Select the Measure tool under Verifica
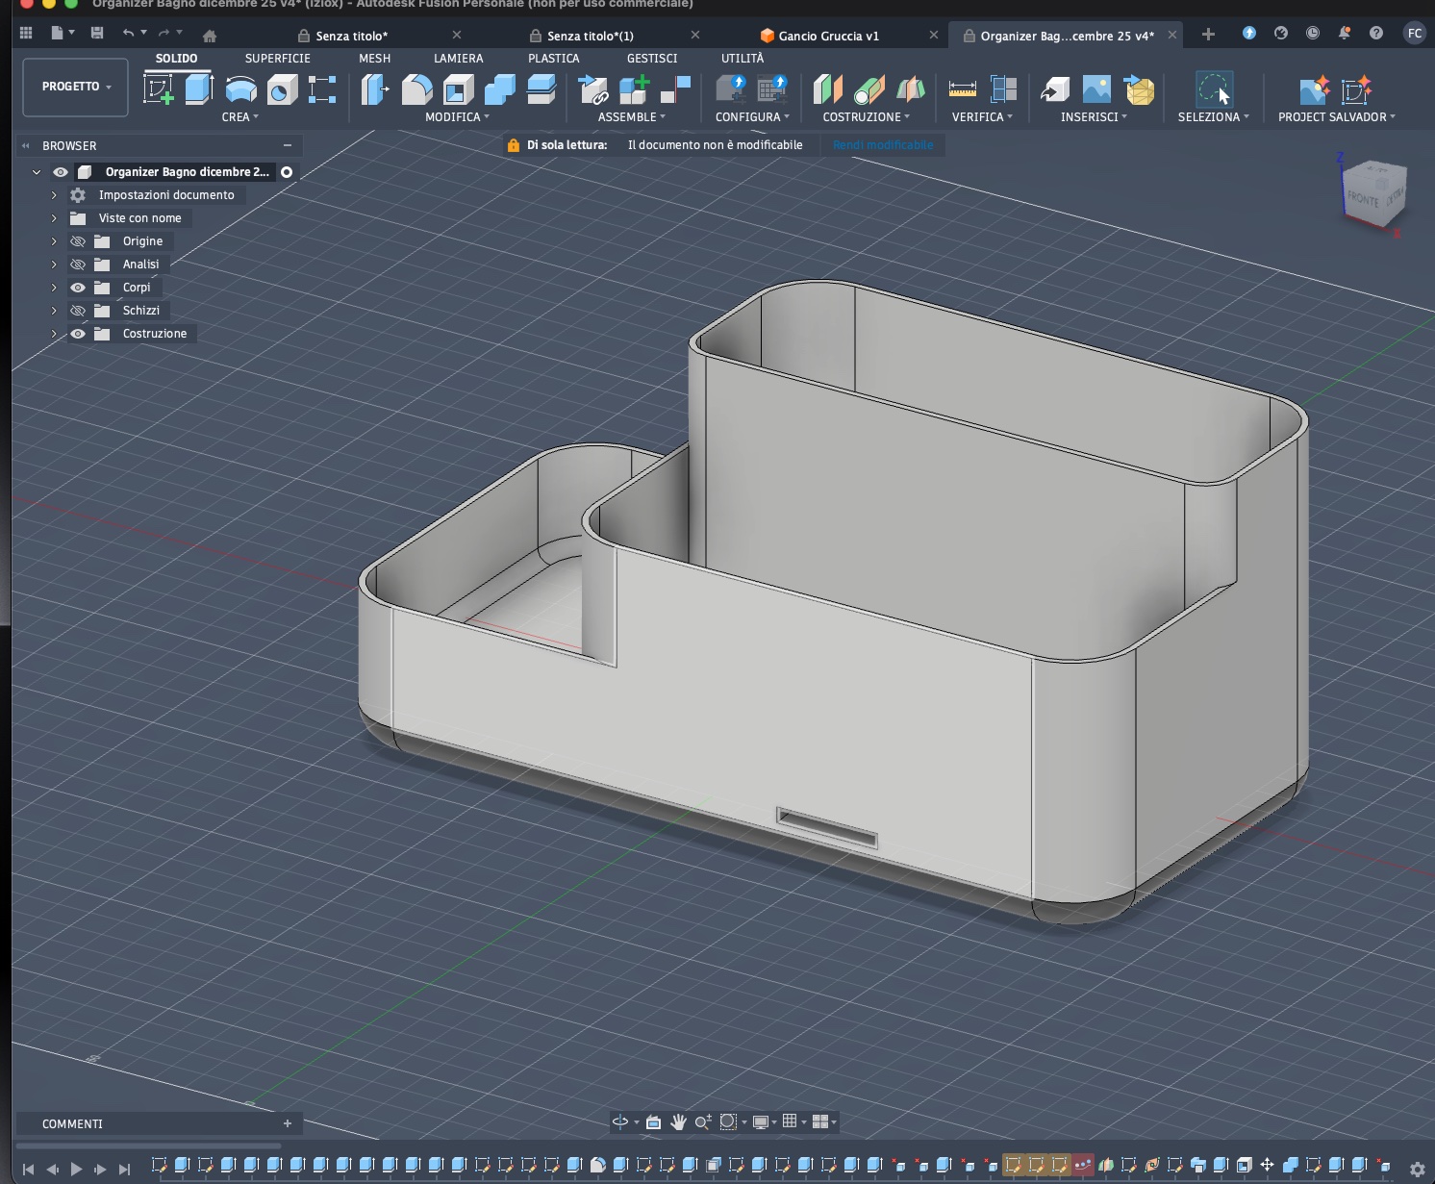 point(961,88)
